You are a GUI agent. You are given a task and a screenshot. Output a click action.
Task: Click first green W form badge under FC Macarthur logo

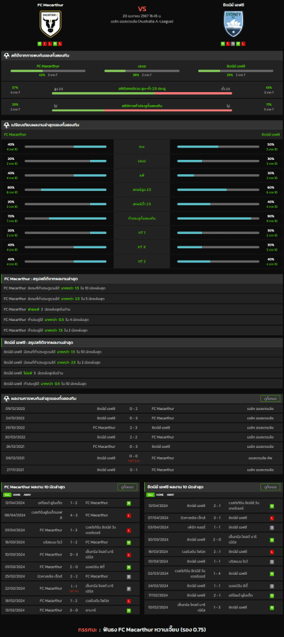click(x=39, y=44)
